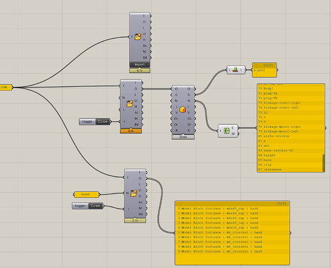The image size is (331, 268).
Task: Click the panel showing value 4650
Action: pos(264,70)
